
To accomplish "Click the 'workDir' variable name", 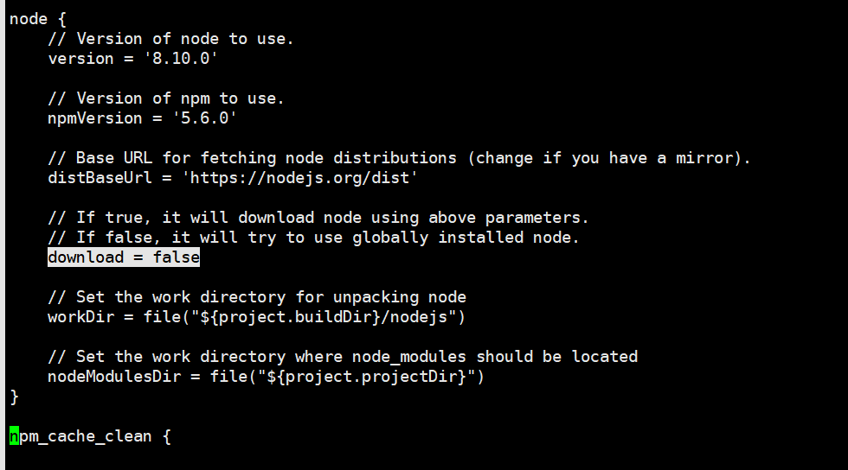I will pyautogui.click(x=81, y=316).
